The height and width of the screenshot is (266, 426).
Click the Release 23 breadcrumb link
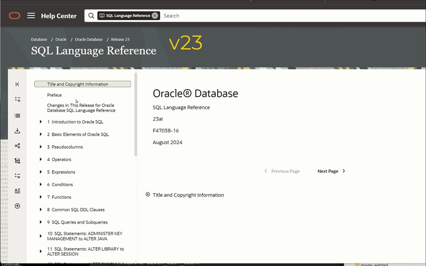[120, 40]
